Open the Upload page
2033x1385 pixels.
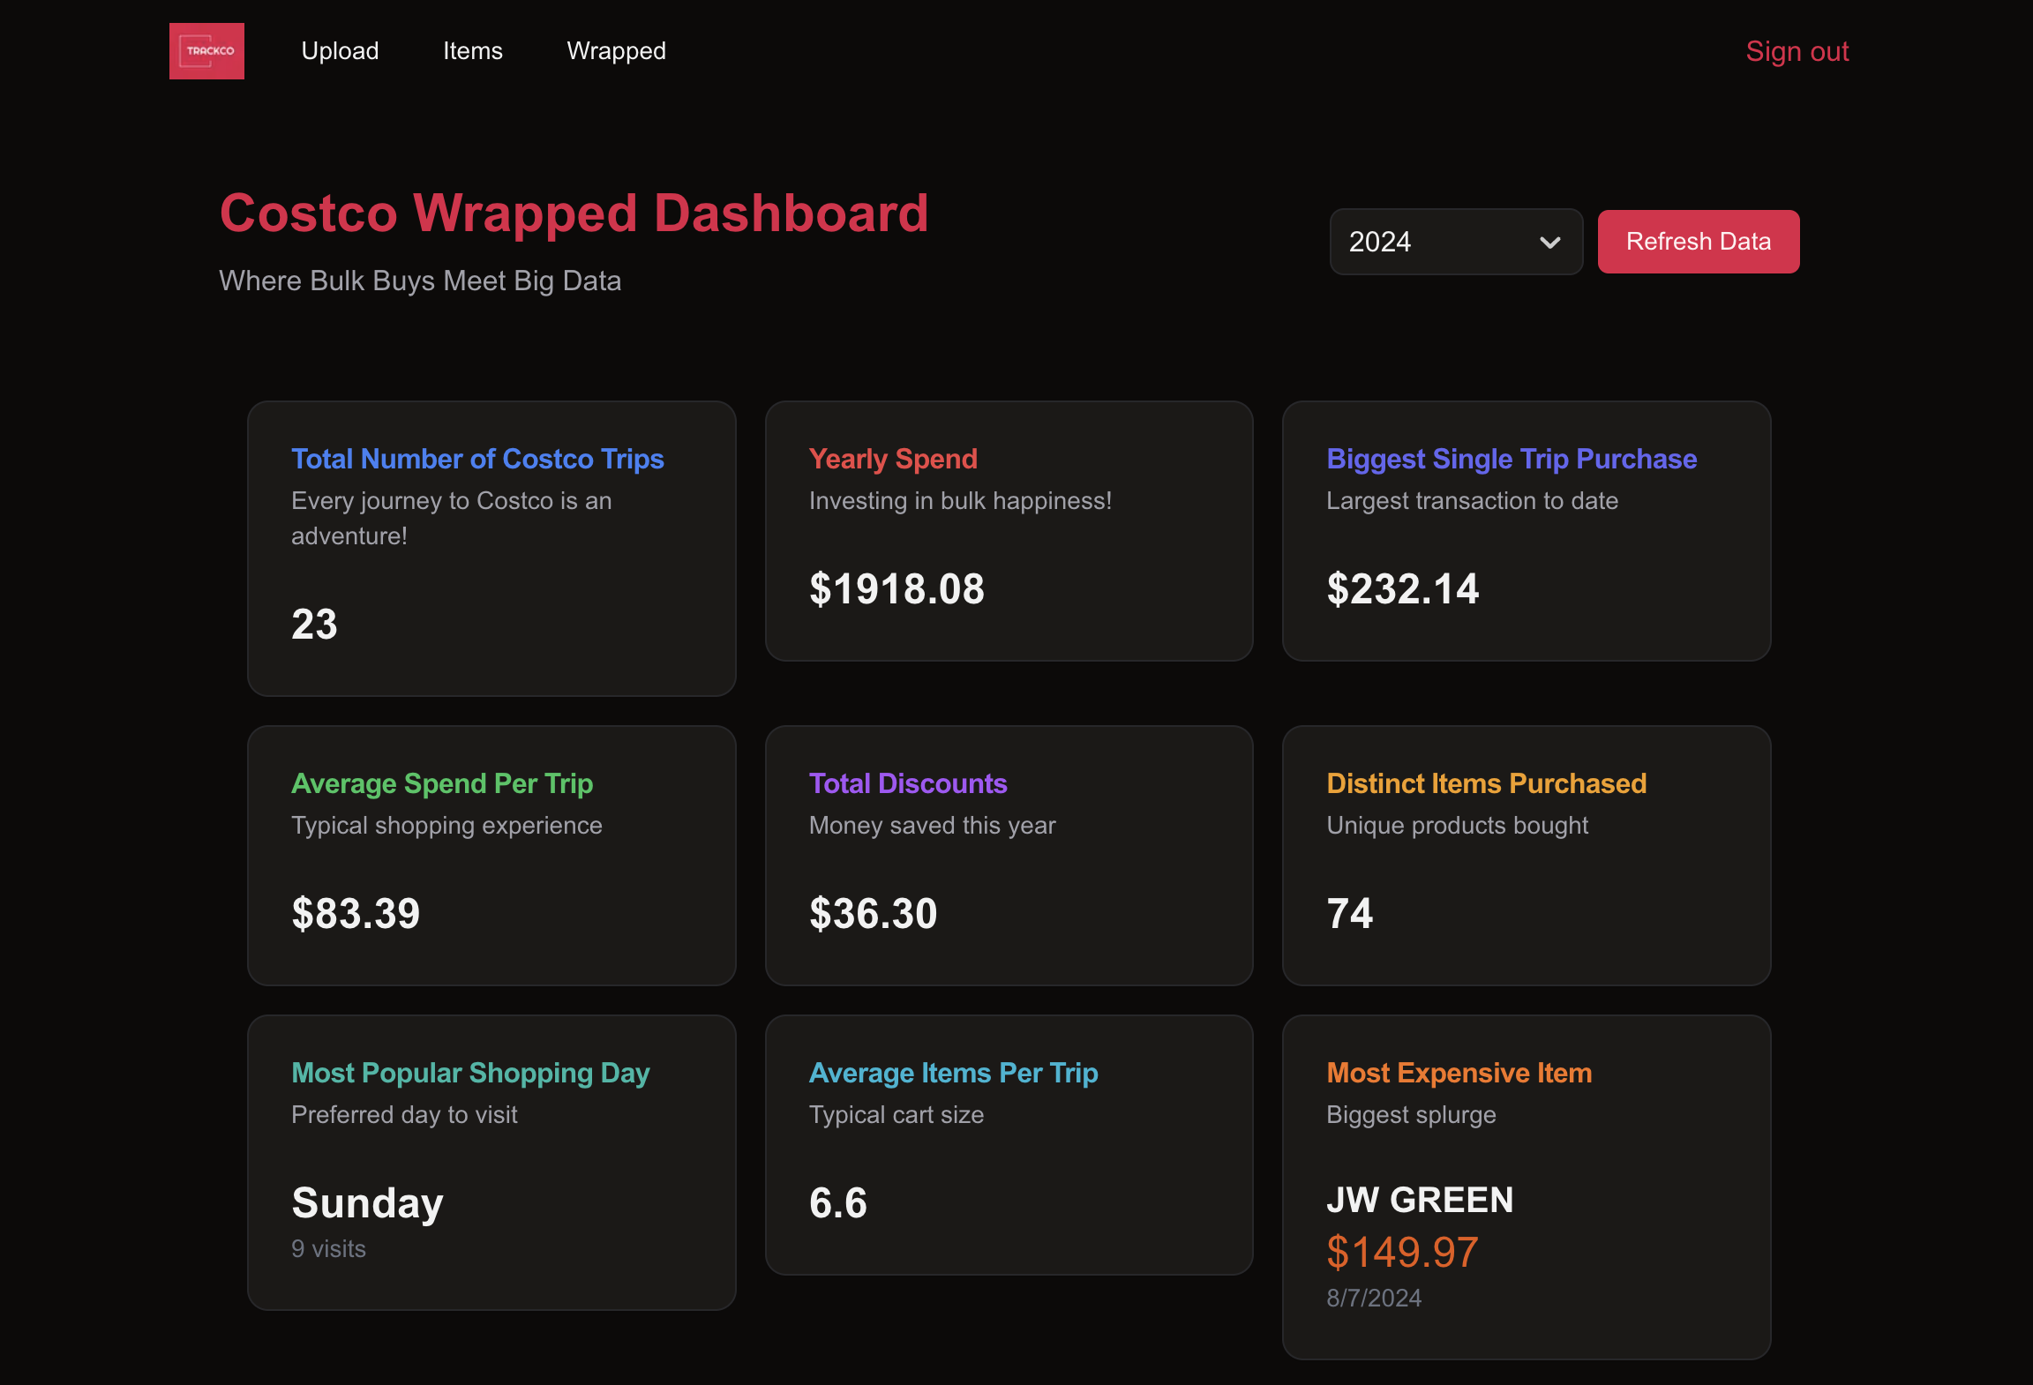pyautogui.click(x=340, y=51)
